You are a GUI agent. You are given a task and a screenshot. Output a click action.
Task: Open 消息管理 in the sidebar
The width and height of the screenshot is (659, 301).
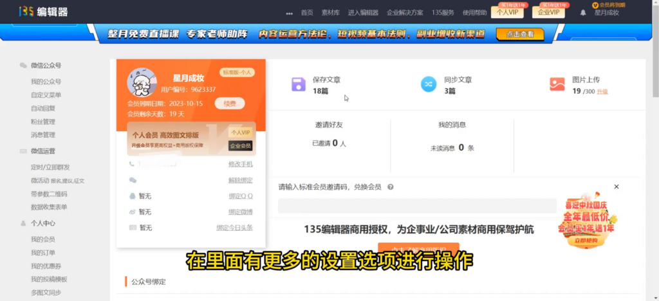tap(43, 135)
